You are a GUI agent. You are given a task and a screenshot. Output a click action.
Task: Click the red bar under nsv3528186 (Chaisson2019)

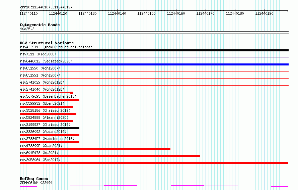pyautogui.click(x=48, y=114)
